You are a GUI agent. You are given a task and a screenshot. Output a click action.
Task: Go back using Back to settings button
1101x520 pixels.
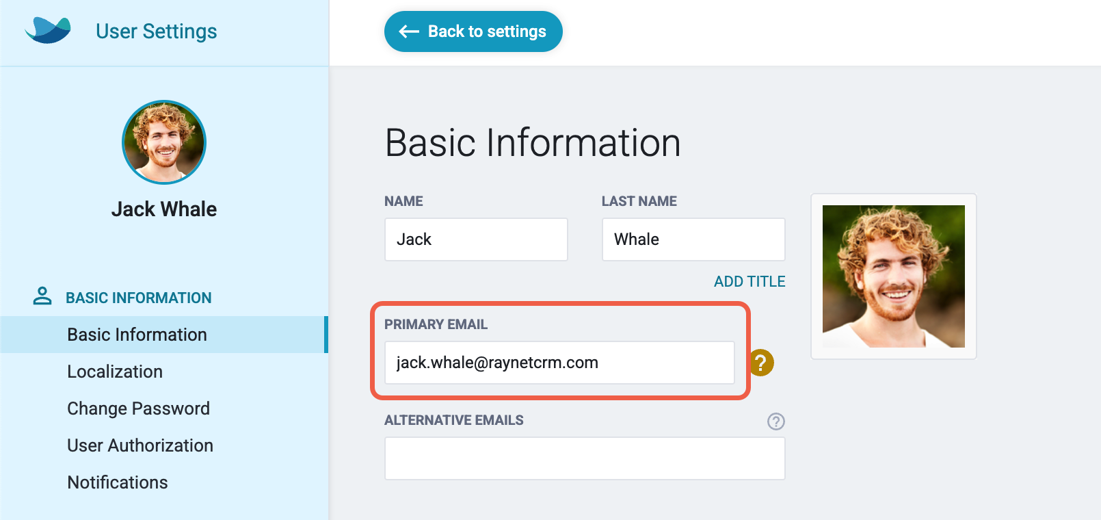click(x=473, y=31)
